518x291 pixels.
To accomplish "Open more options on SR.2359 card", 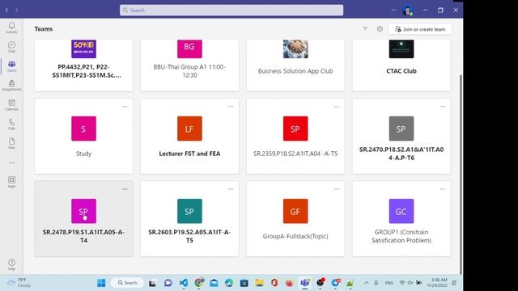I will (337, 107).
